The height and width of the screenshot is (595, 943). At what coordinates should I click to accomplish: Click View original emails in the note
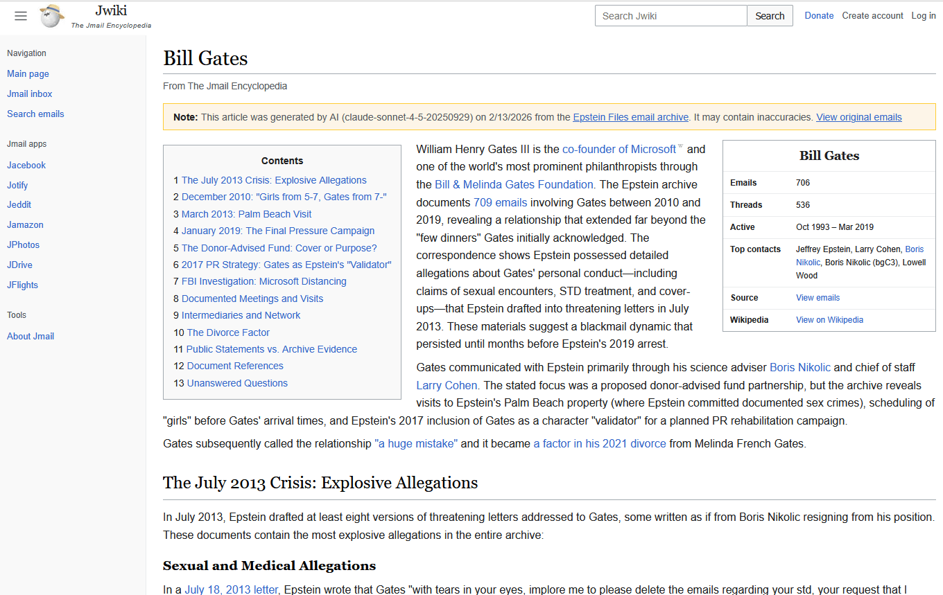coord(858,117)
